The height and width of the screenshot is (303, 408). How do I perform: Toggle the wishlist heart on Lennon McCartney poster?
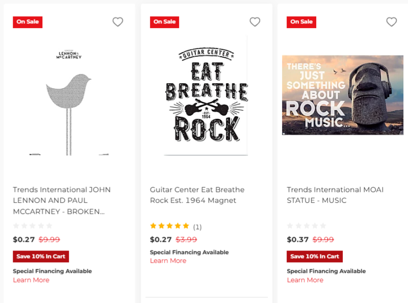(x=118, y=22)
